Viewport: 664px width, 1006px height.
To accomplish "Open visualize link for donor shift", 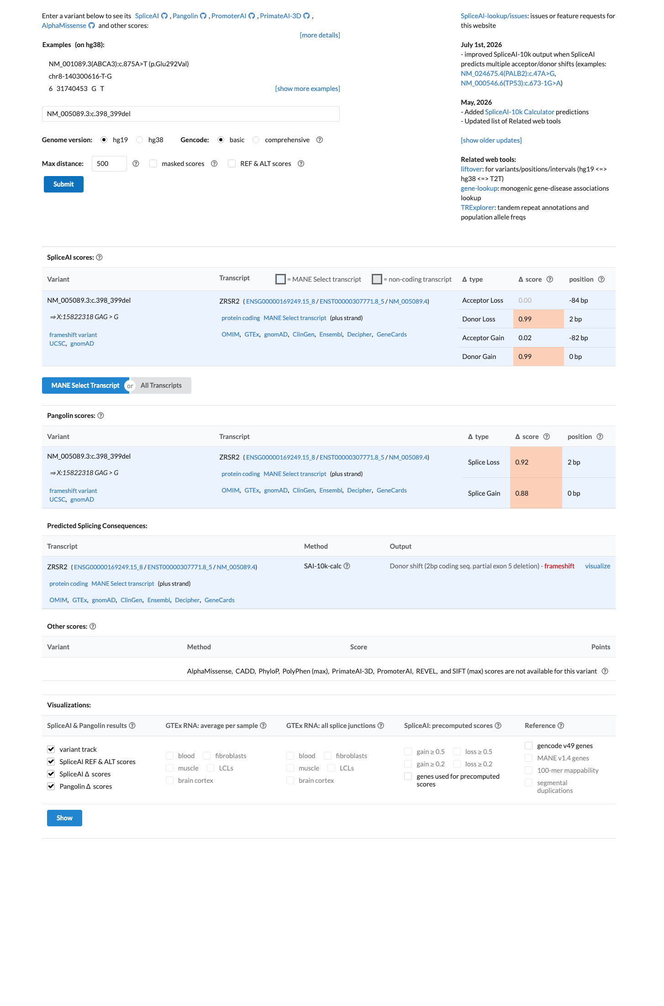I will (597, 566).
